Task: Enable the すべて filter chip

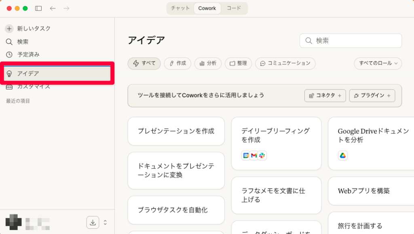Action: (x=144, y=63)
